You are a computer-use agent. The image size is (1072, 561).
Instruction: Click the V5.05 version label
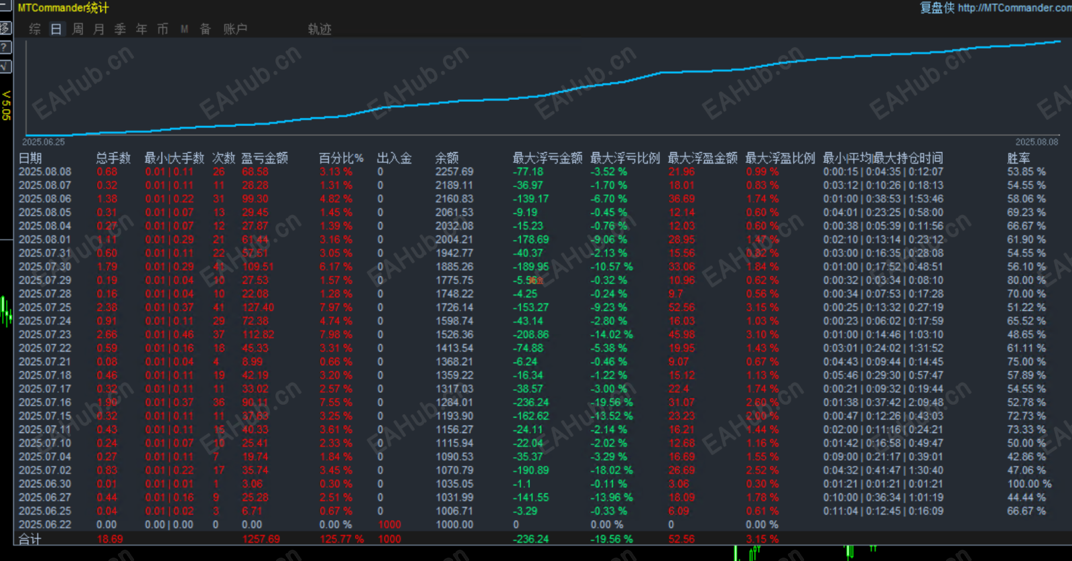coord(6,106)
